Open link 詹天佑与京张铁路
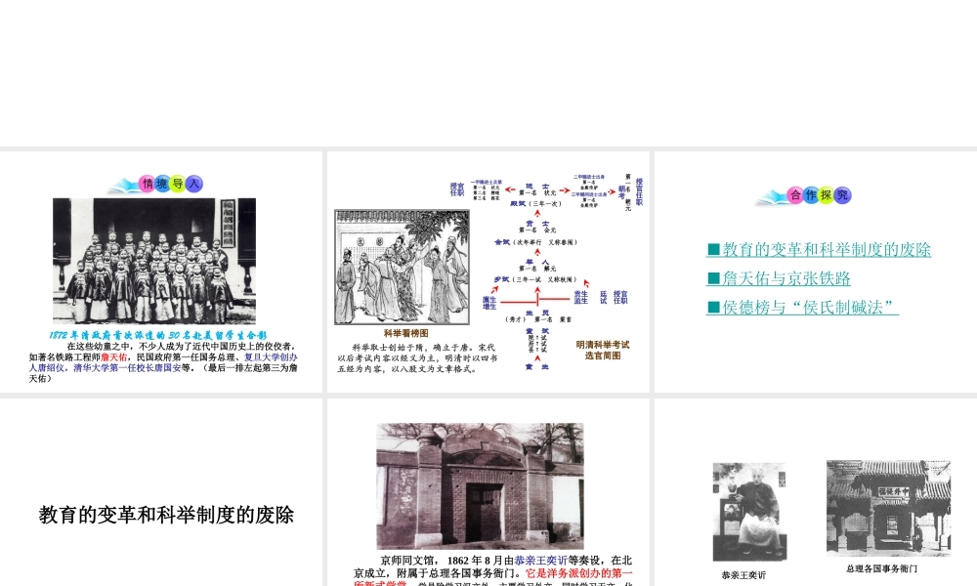The image size is (977, 586). point(779,278)
